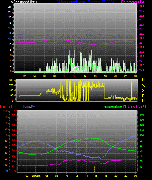The width and height of the screenshot is (152, 180).
Task: Click the Temperature (°F) legend label
Action: coord(115,106)
